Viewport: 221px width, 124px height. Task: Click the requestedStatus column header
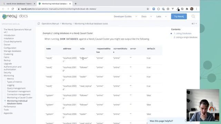click(x=103, y=50)
